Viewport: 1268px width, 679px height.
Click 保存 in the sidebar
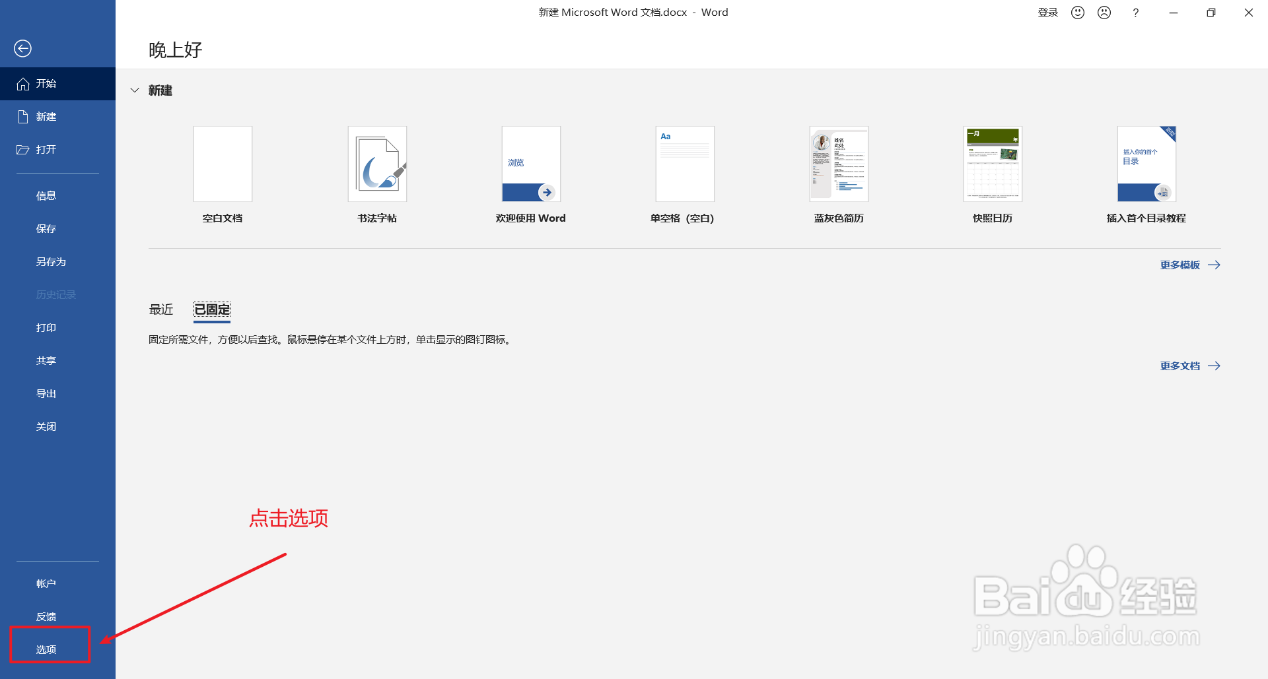(x=57, y=229)
